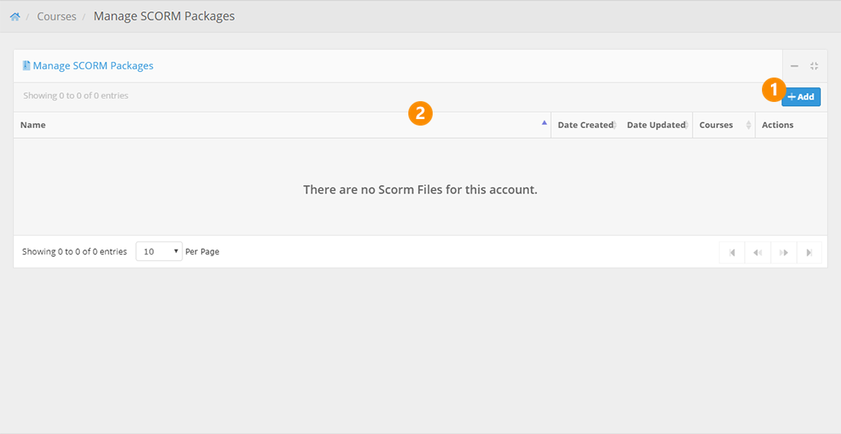Click the document icon beside panel title

[26, 65]
